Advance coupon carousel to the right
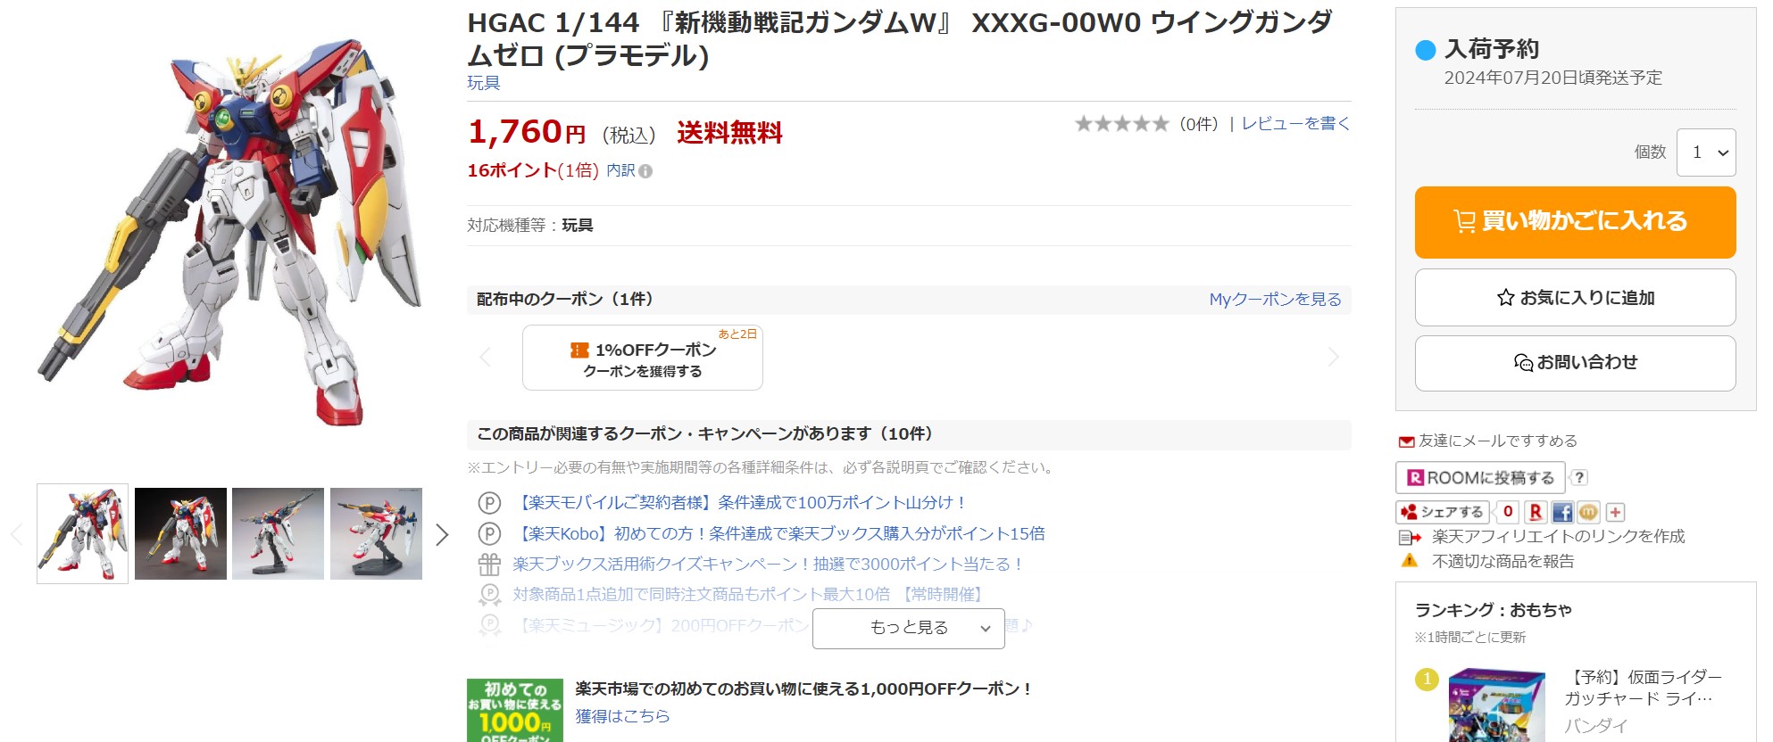The width and height of the screenshot is (1773, 742). (1334, 358)
